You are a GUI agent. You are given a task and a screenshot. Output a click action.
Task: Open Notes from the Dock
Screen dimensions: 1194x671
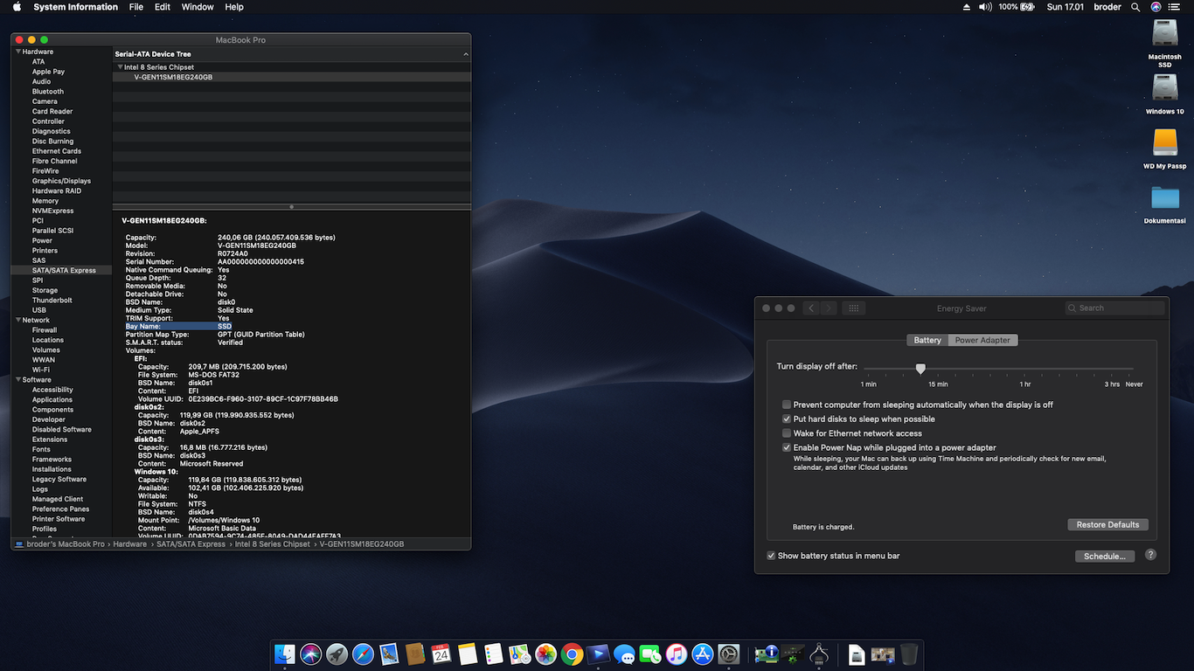(x=468, y=654)
